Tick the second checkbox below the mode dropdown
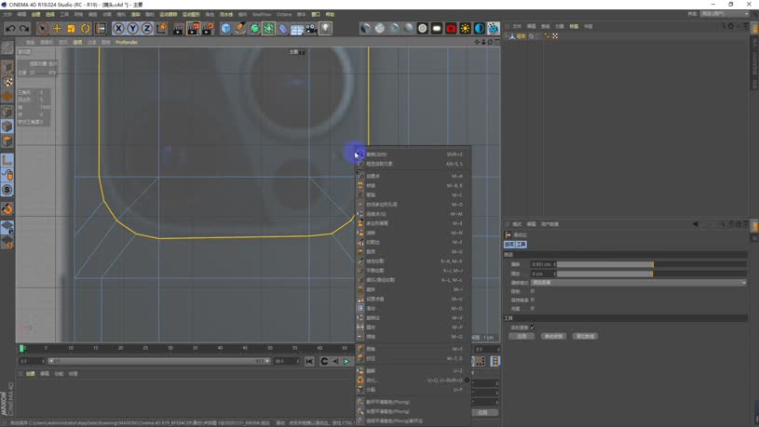The height and width of the screenshot is (427, 759). (x=533, y=300)
